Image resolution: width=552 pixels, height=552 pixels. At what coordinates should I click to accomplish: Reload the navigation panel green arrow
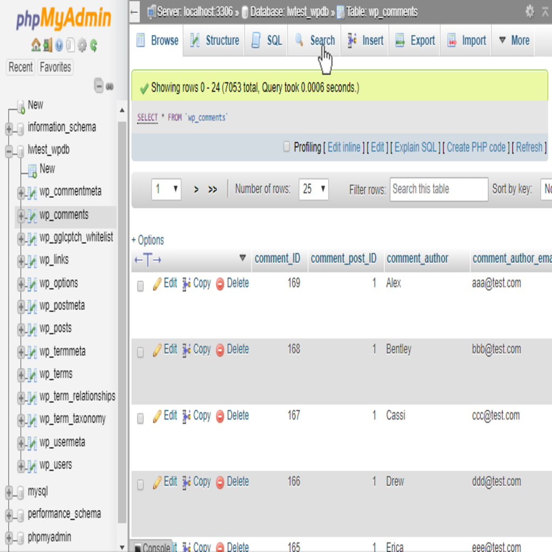(94, 45)
